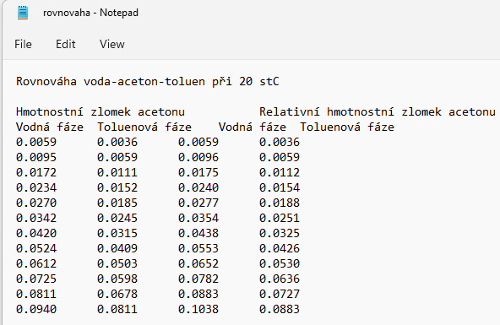This screenshot has width=500, height=325.
Task: Click the value 0.0152
Action: pyautogui.click(x=117, y=187)
